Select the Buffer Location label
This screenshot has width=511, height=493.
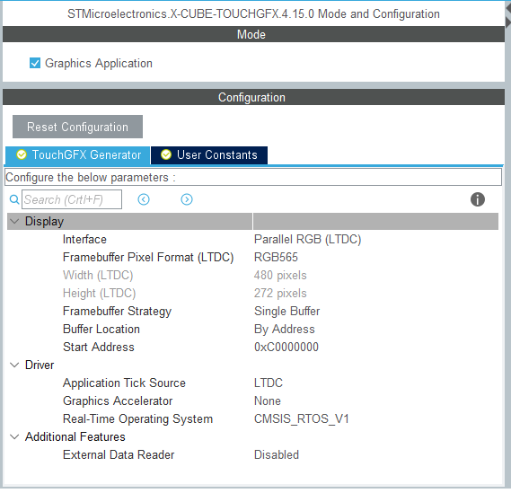pyautogui.click(x=101, y=329)
